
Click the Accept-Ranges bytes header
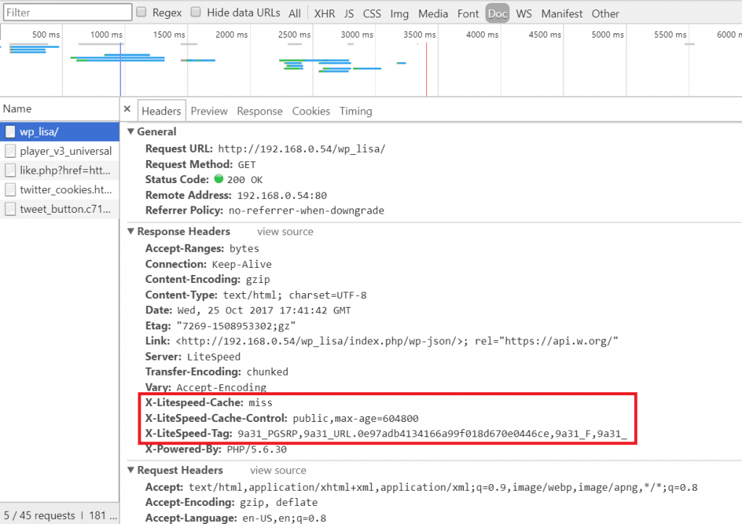coord(202,248)
